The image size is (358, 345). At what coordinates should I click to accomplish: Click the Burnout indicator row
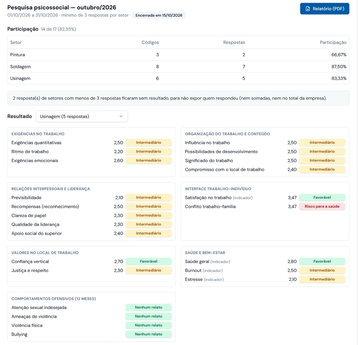(x=265, y=270)
